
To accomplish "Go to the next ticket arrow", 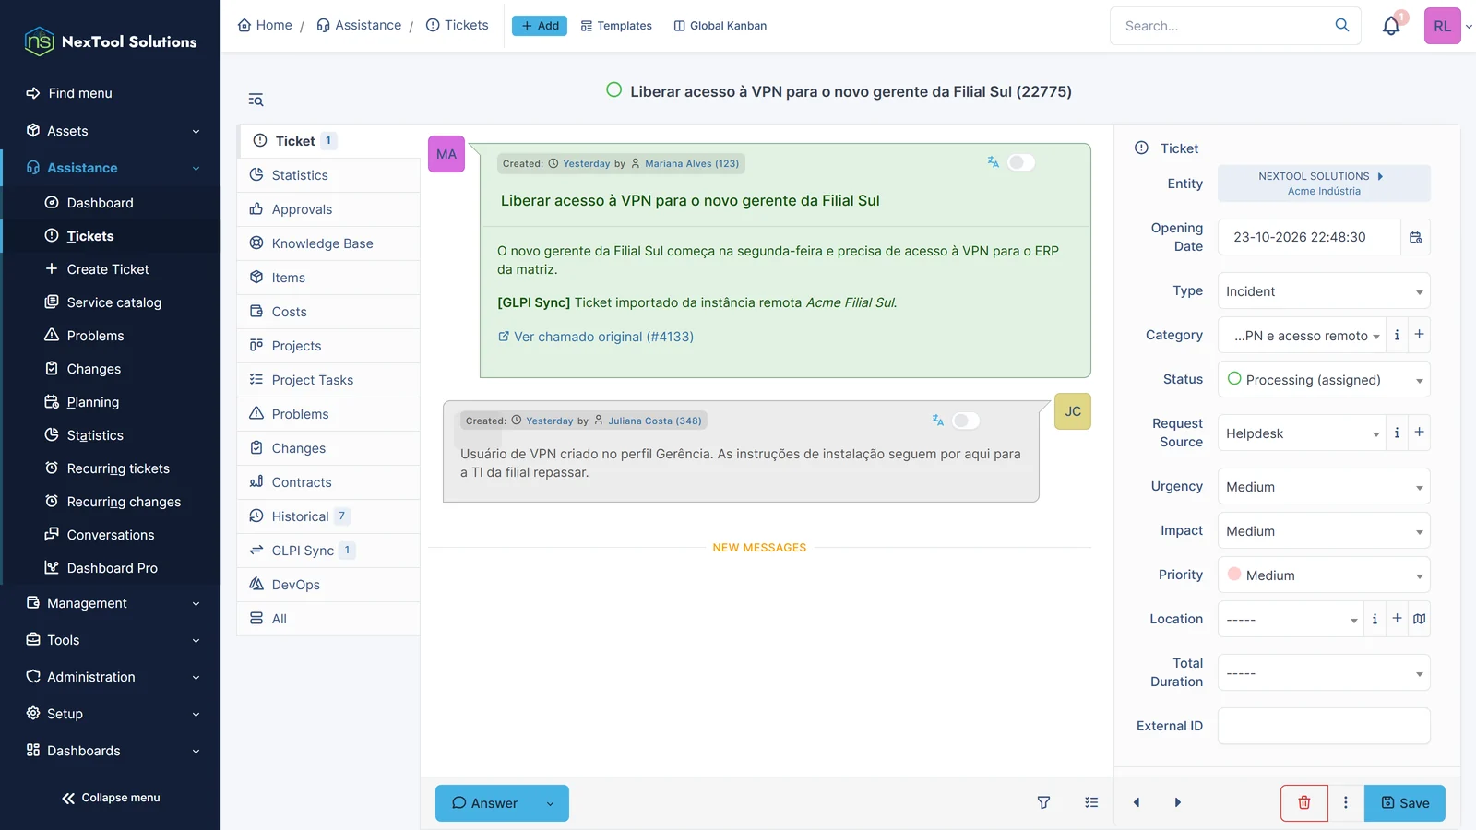I will pyautogui.click(x=1178, y=803).
